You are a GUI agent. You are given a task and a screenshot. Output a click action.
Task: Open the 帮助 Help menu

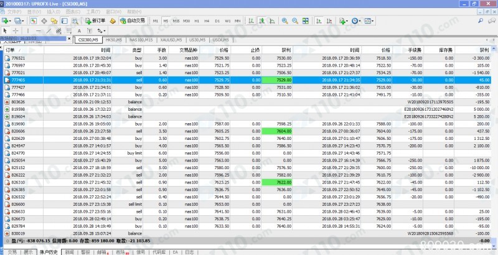[134, 12]
